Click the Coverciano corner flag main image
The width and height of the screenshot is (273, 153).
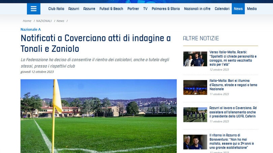(98, 116)
